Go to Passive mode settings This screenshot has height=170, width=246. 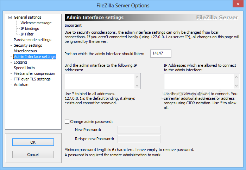click(x=32, y=40)
